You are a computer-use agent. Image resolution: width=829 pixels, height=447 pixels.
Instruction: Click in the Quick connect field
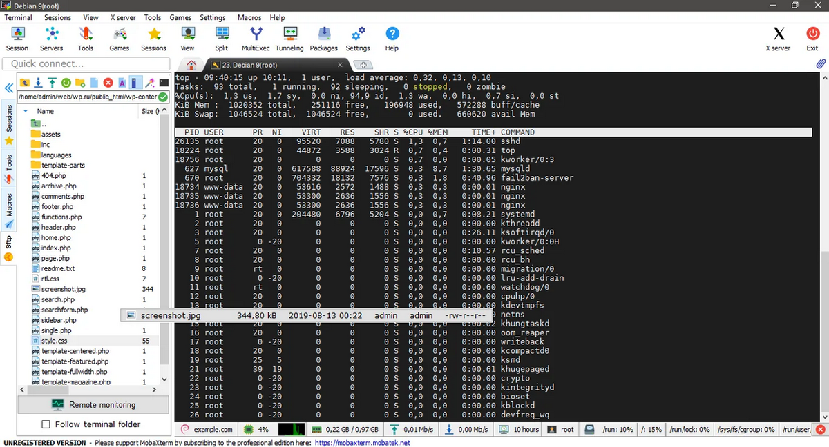point(86,63)
